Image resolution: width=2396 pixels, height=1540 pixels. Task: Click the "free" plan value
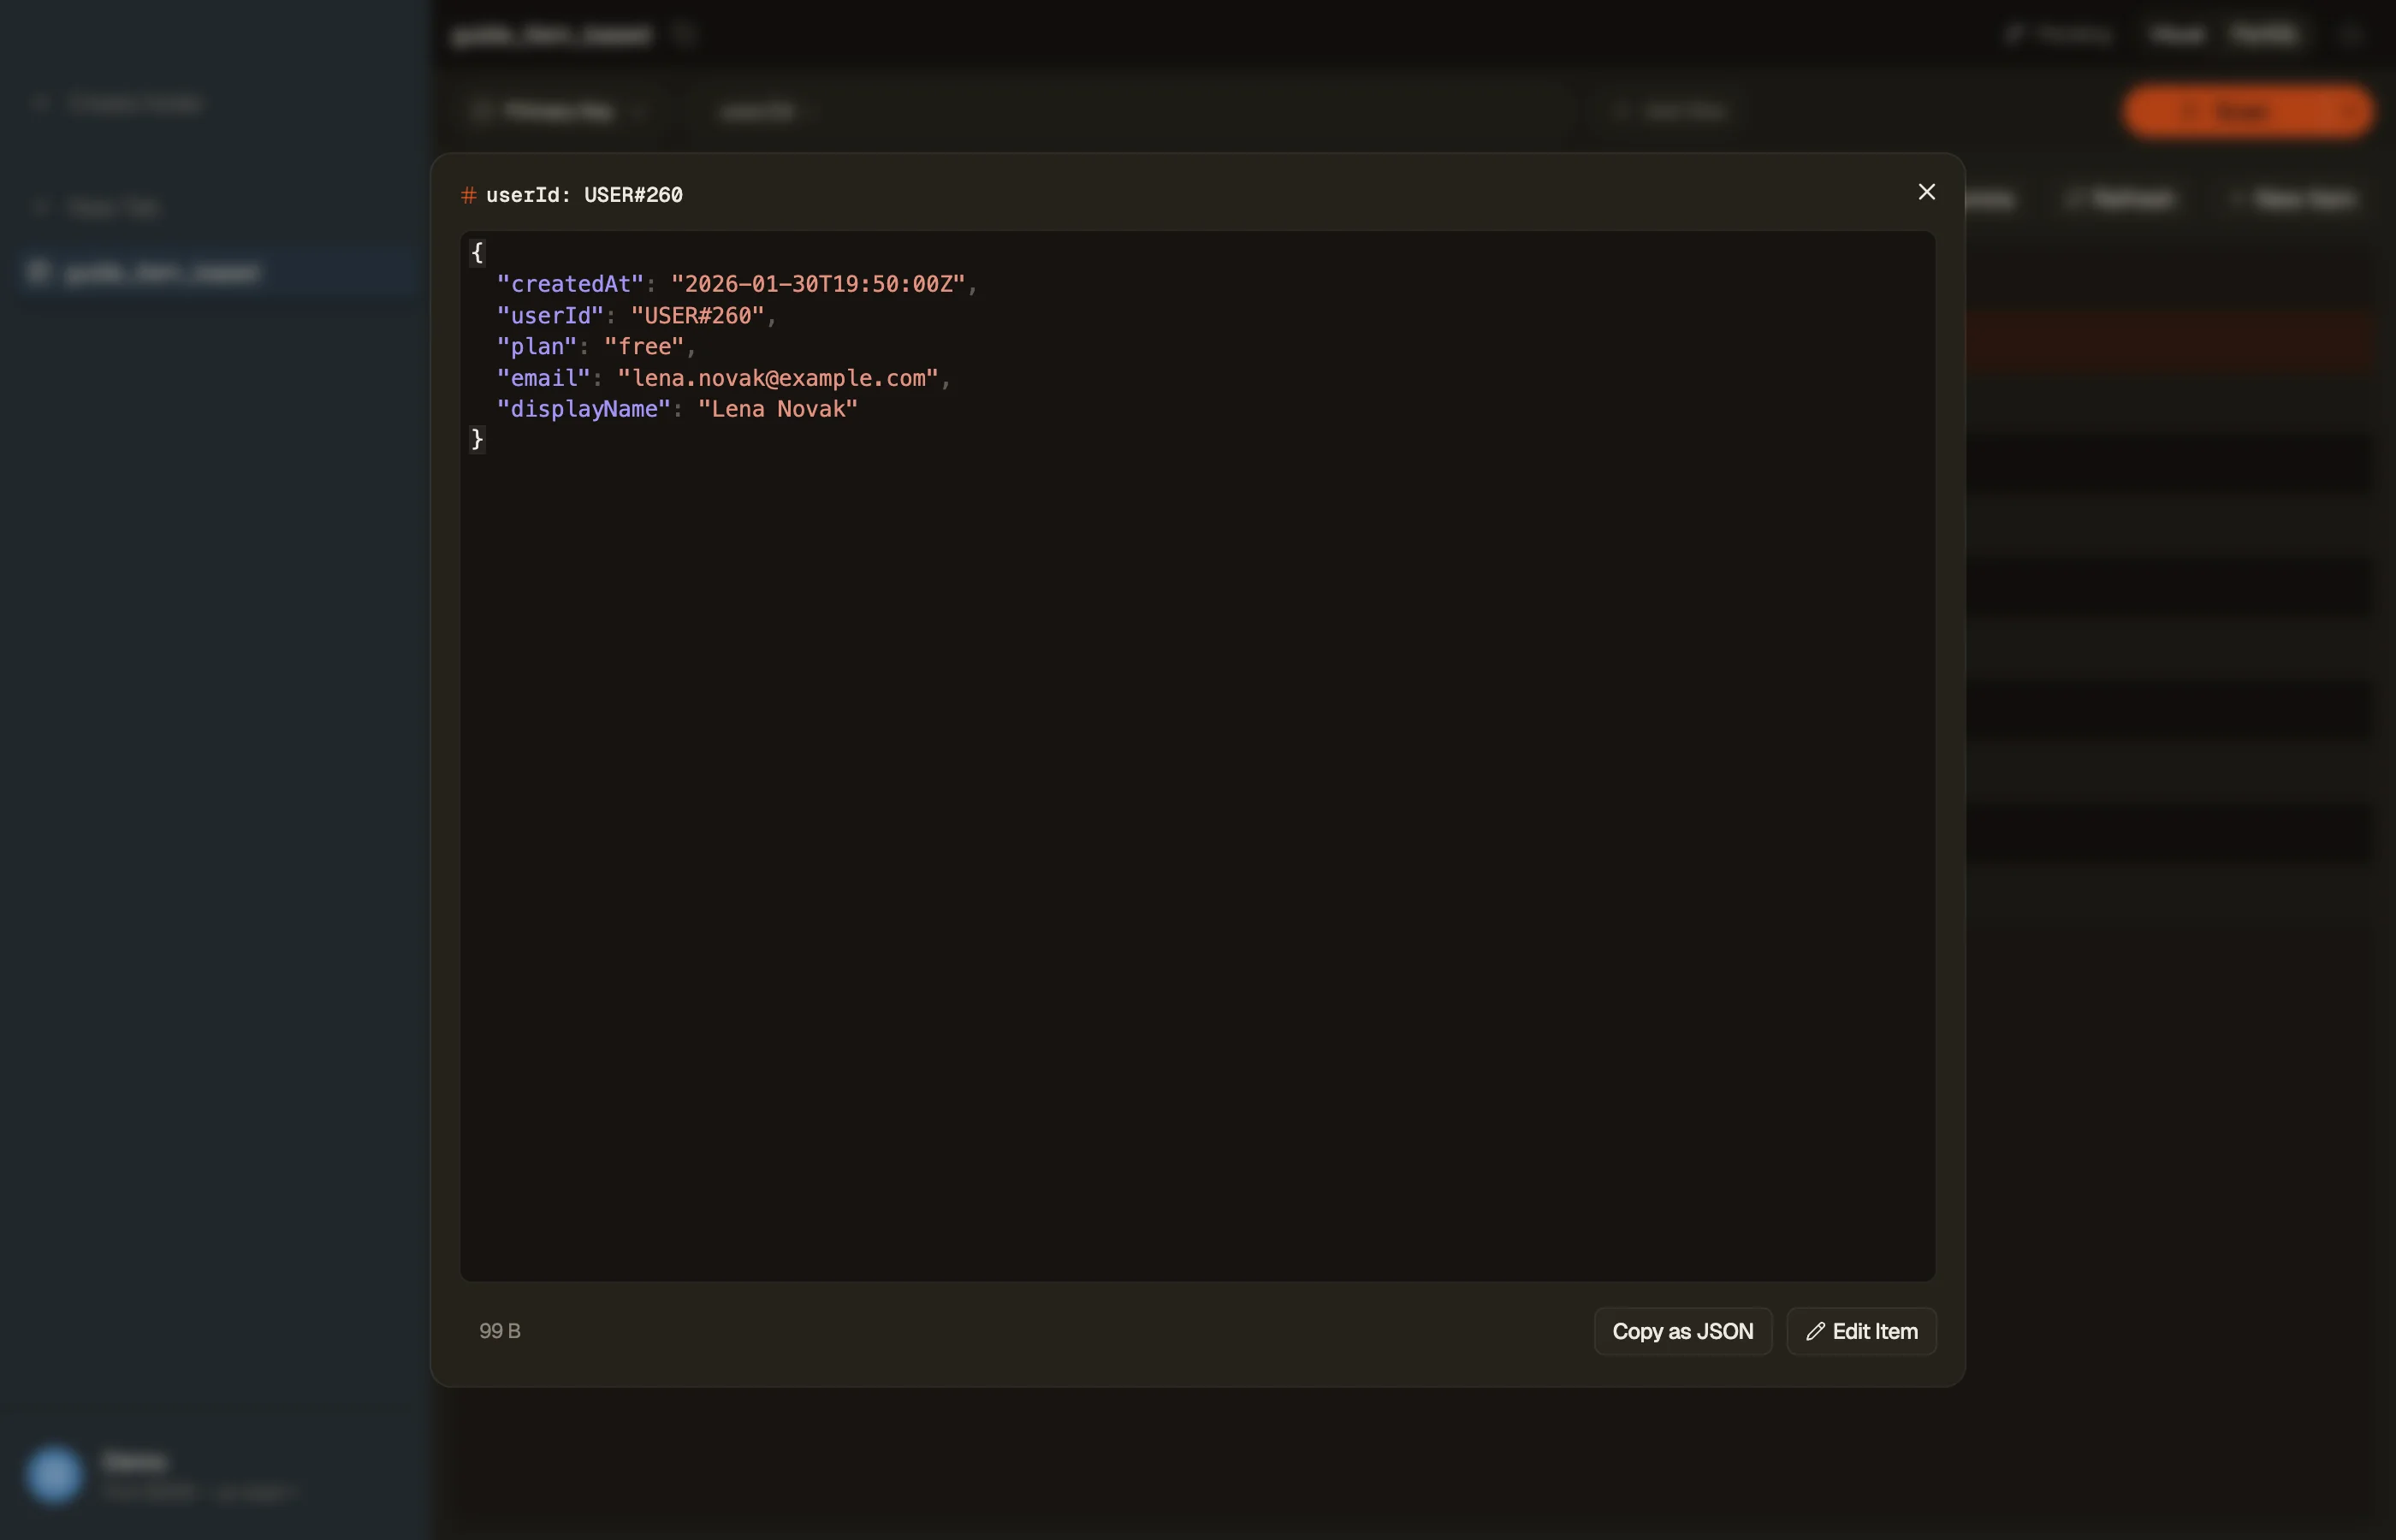click(x=644, y=347)
